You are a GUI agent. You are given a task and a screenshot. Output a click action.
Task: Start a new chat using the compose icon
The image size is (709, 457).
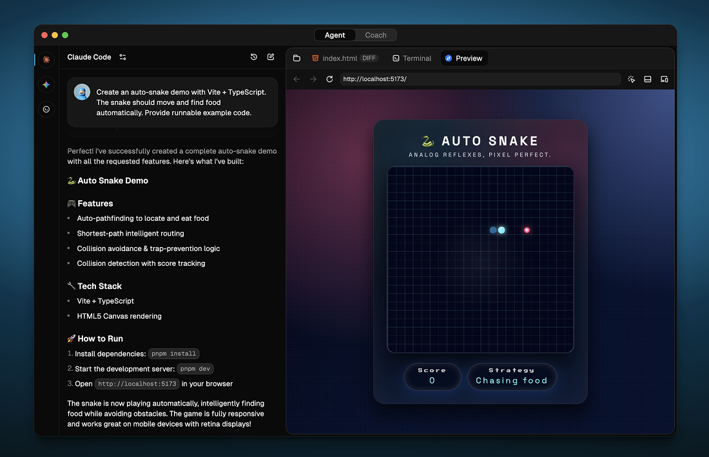tap(270, 57)
